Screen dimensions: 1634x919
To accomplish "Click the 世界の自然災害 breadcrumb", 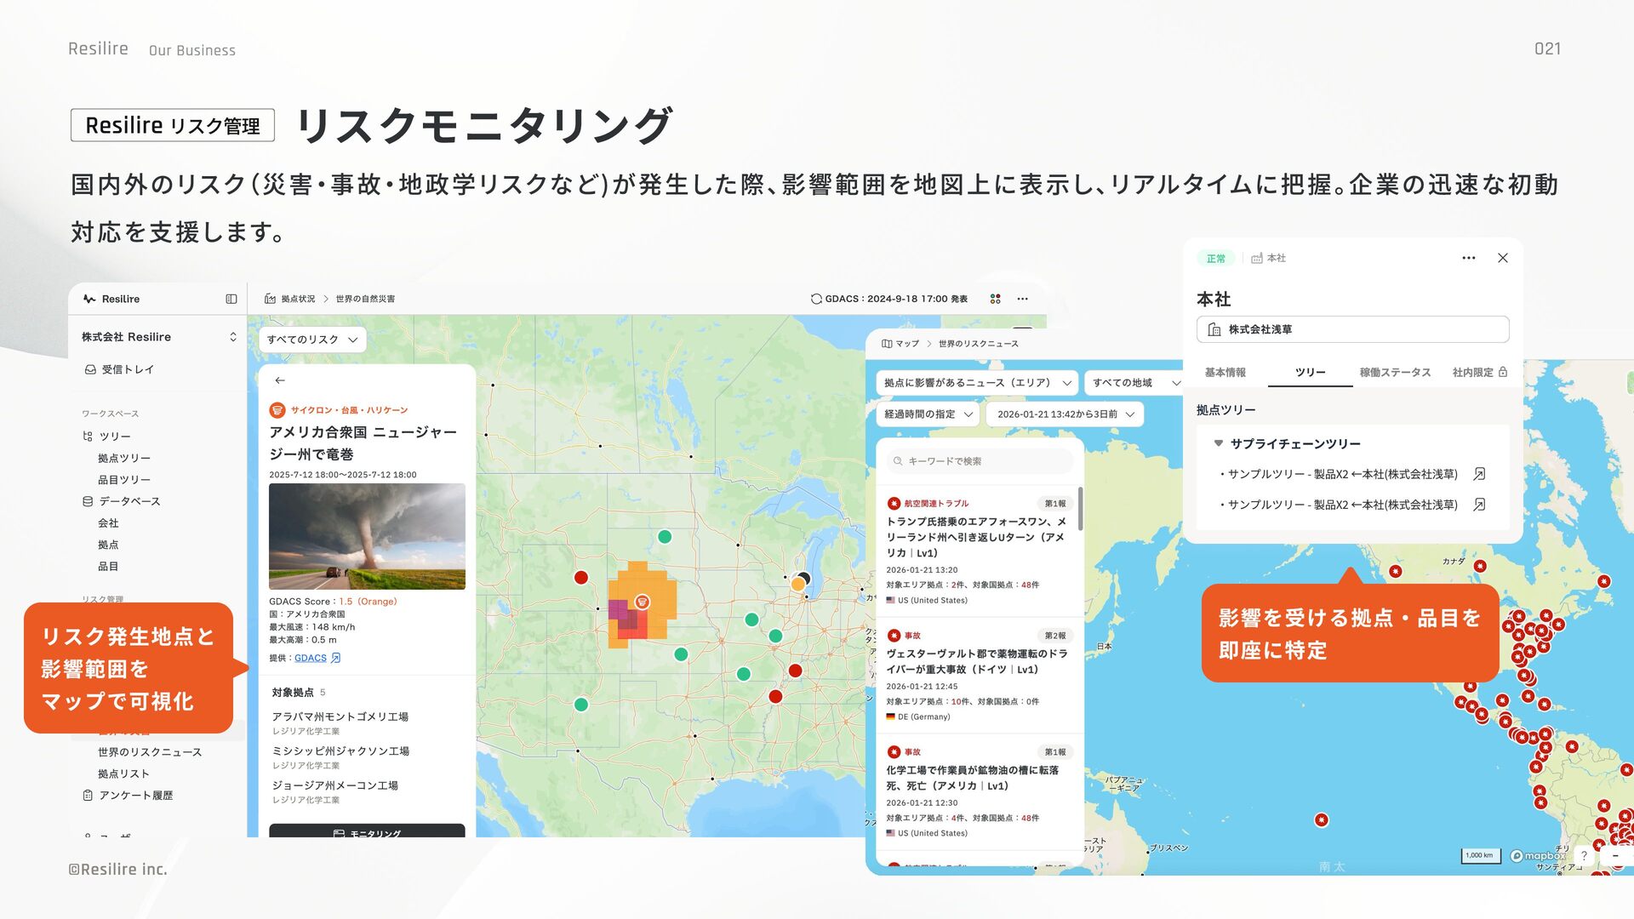I will tap(365, 299).
